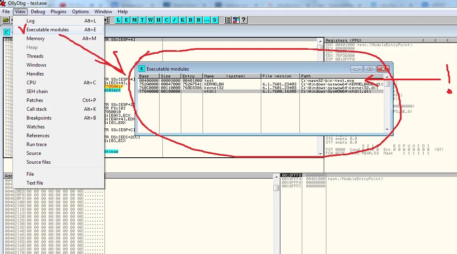The height and width of the screenshot is (254, 457).
Task: Open the File menu
Action: coord(6,11)
